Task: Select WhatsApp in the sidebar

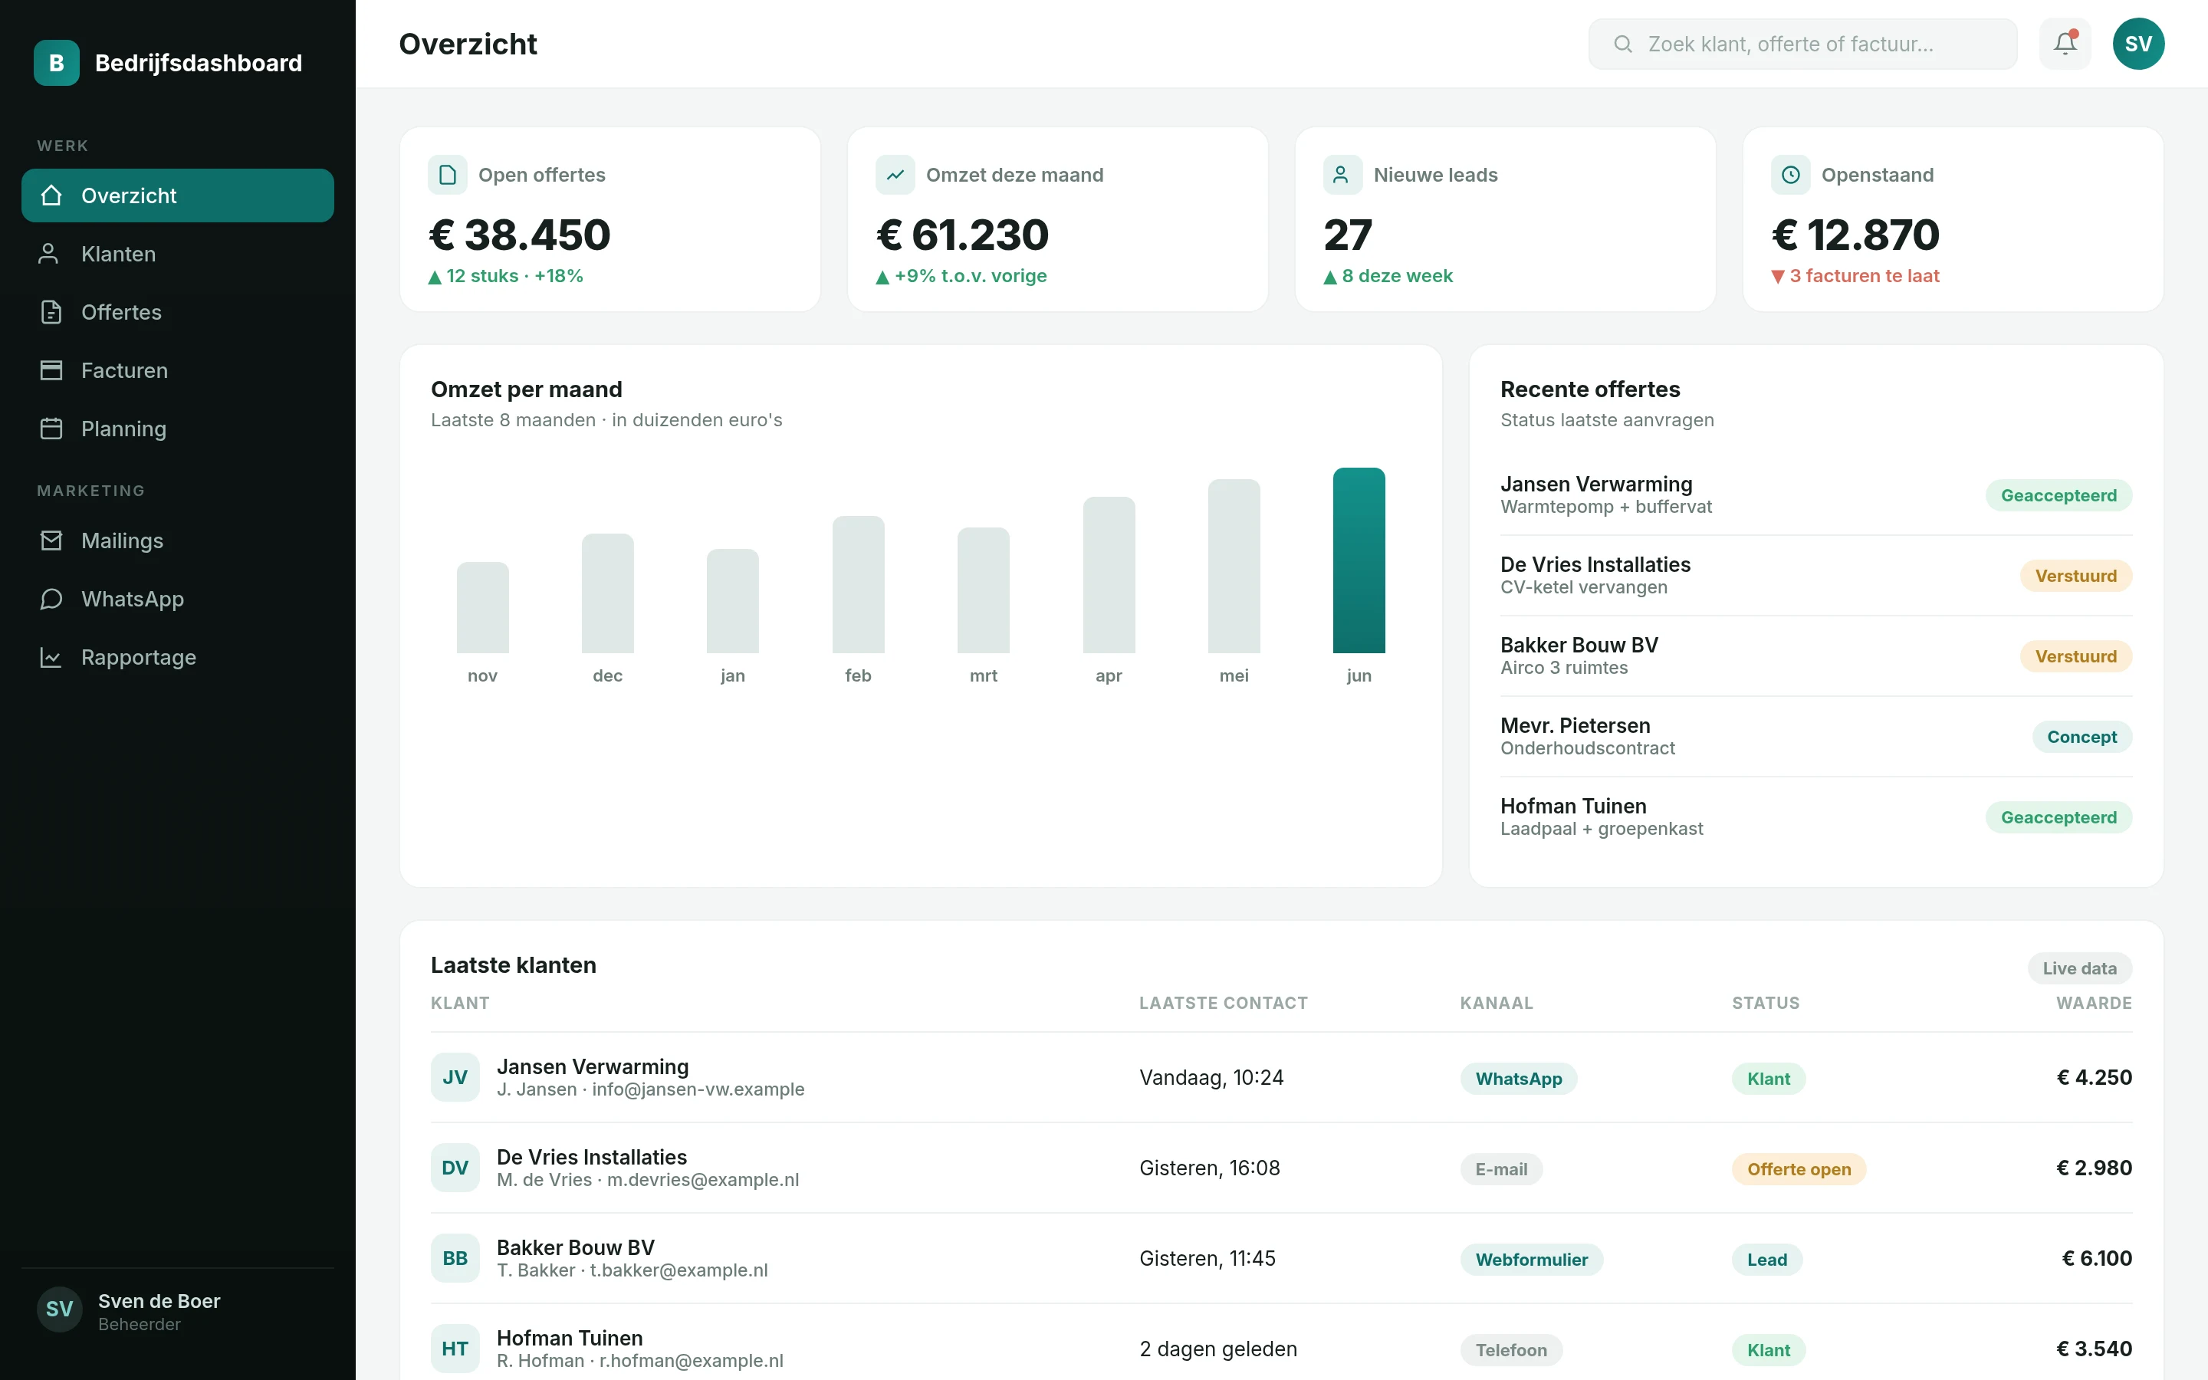Action: (x=178, y=599)
